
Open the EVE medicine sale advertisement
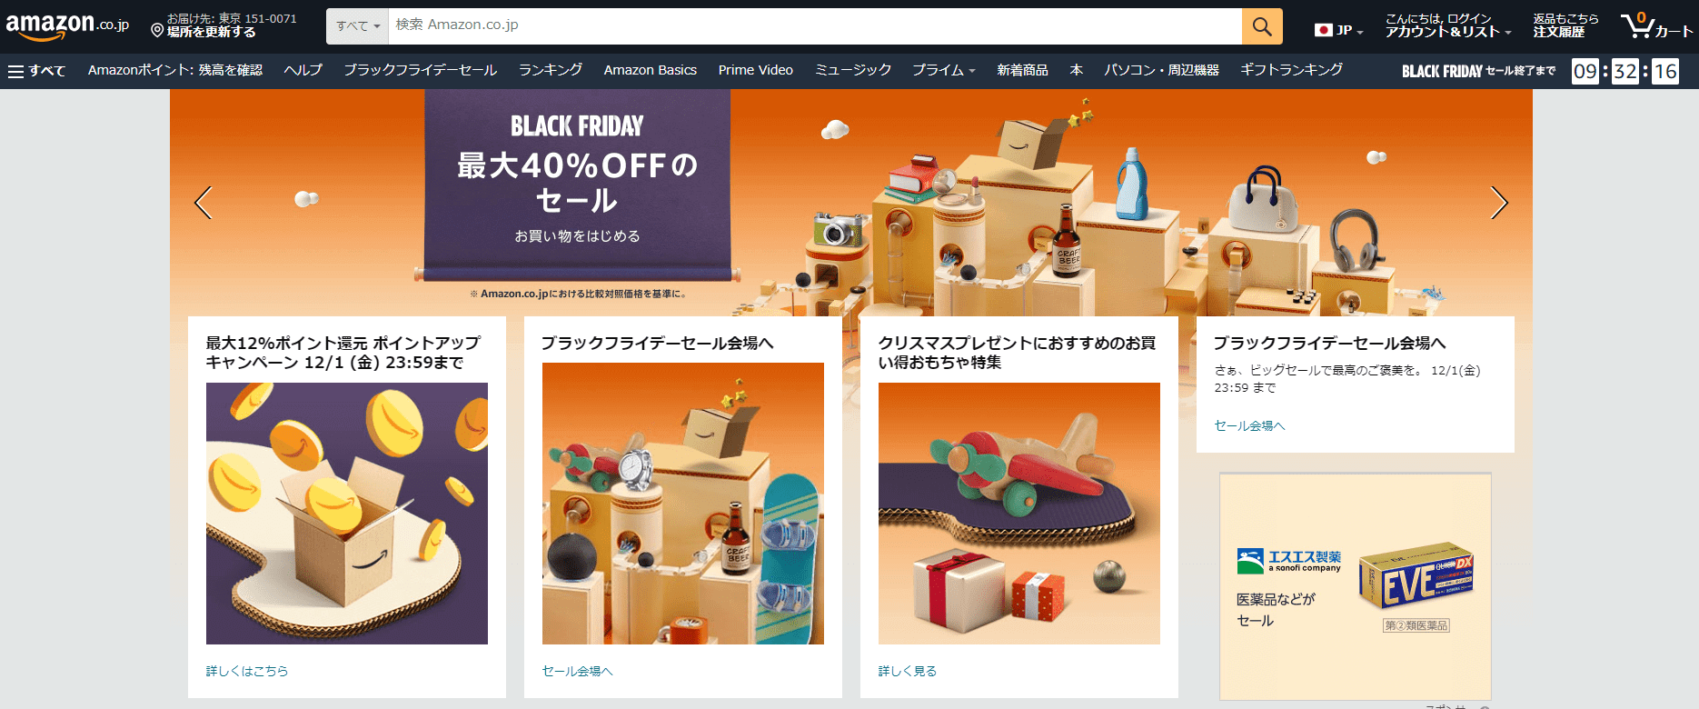[1356, 586]
